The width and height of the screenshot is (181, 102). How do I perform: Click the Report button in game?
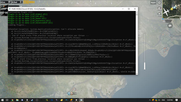coord(153,3)
